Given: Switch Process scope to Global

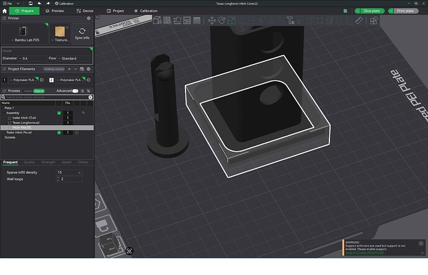Looking at the screenshot, I should [x=28, y=91].
